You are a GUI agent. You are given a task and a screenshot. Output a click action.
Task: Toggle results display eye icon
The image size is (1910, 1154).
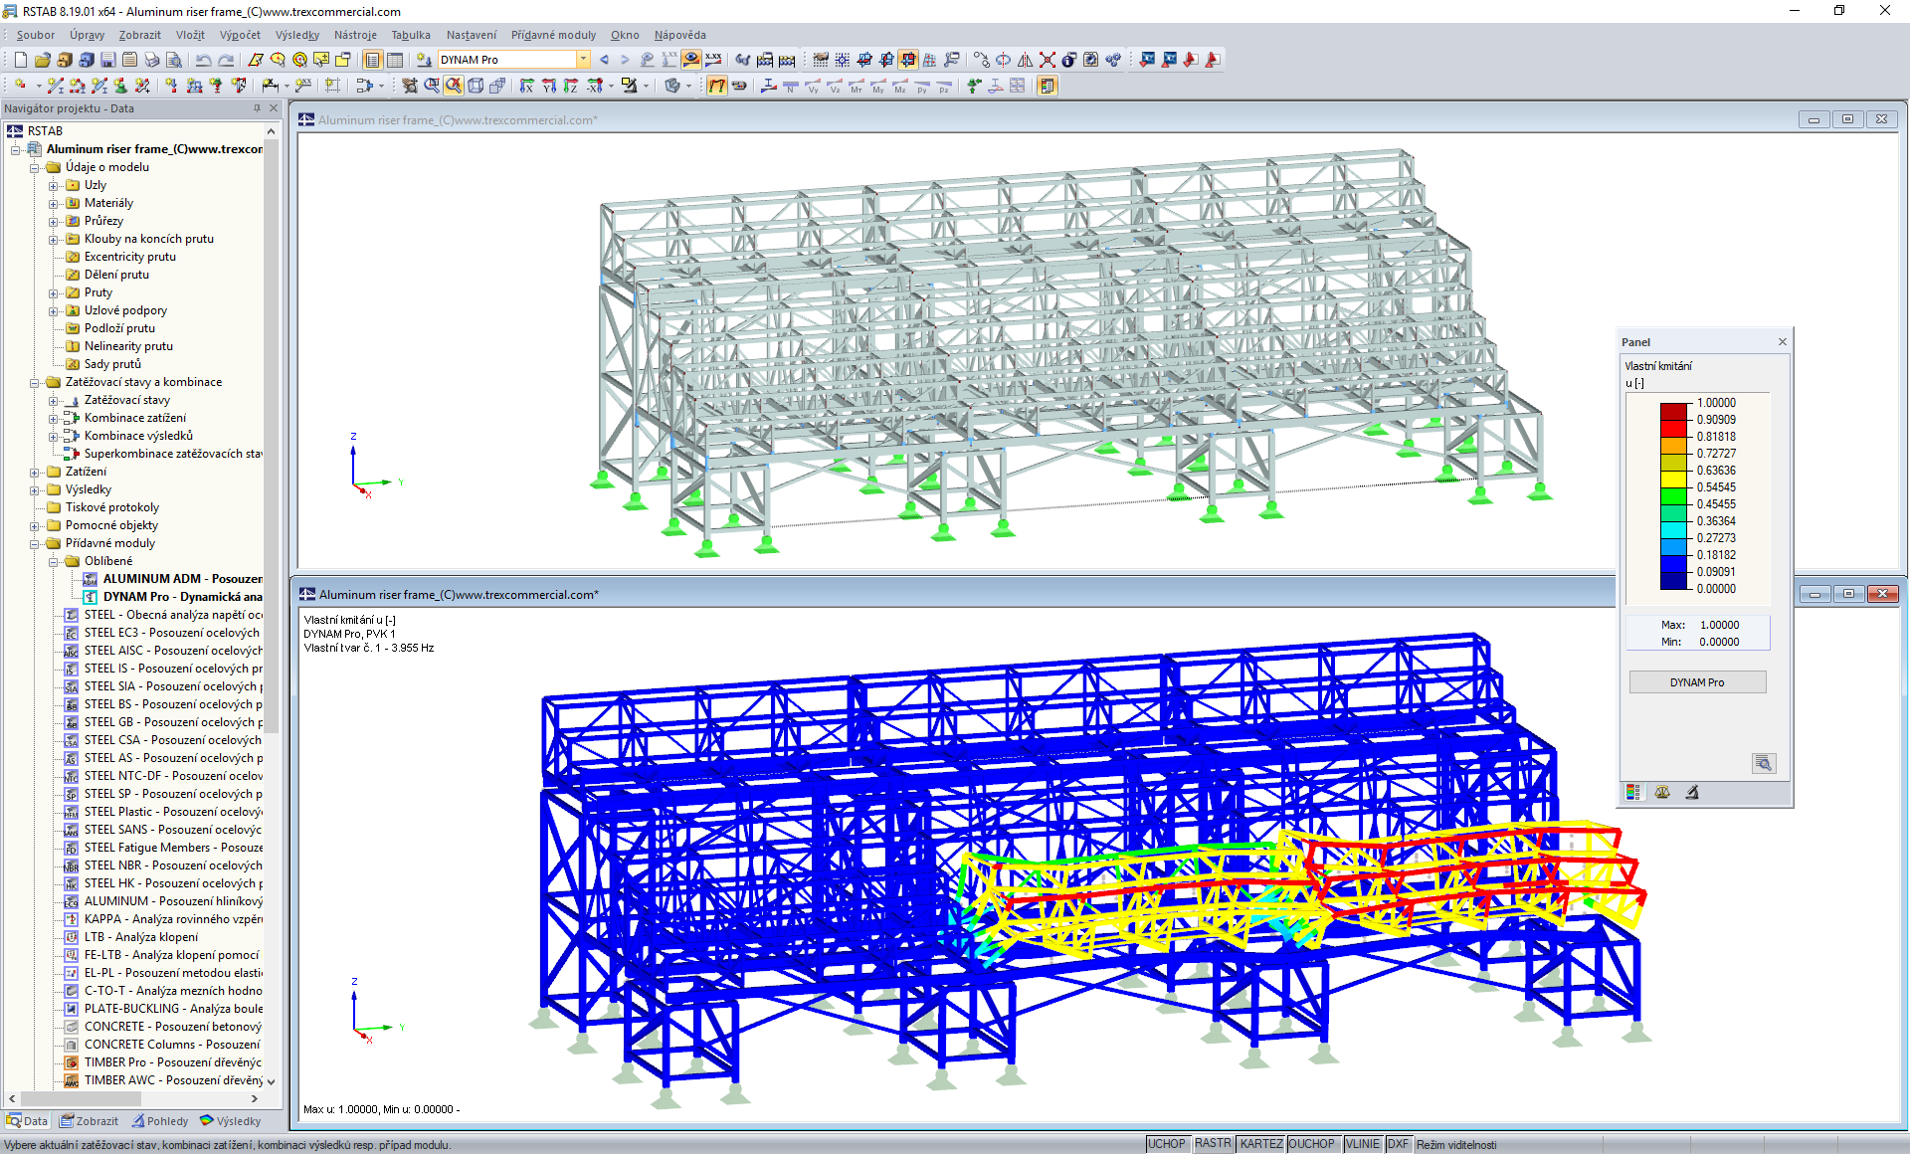click(x=690, y=60)
